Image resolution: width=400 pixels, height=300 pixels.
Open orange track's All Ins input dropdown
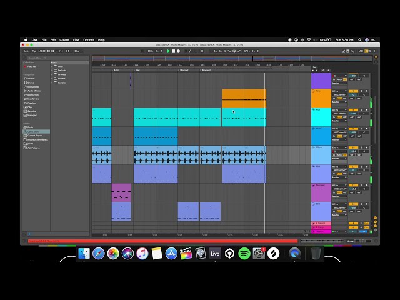click(x=339, y=91)
